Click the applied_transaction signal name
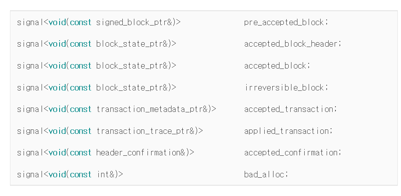401x196 pixels. coord(286,131)
